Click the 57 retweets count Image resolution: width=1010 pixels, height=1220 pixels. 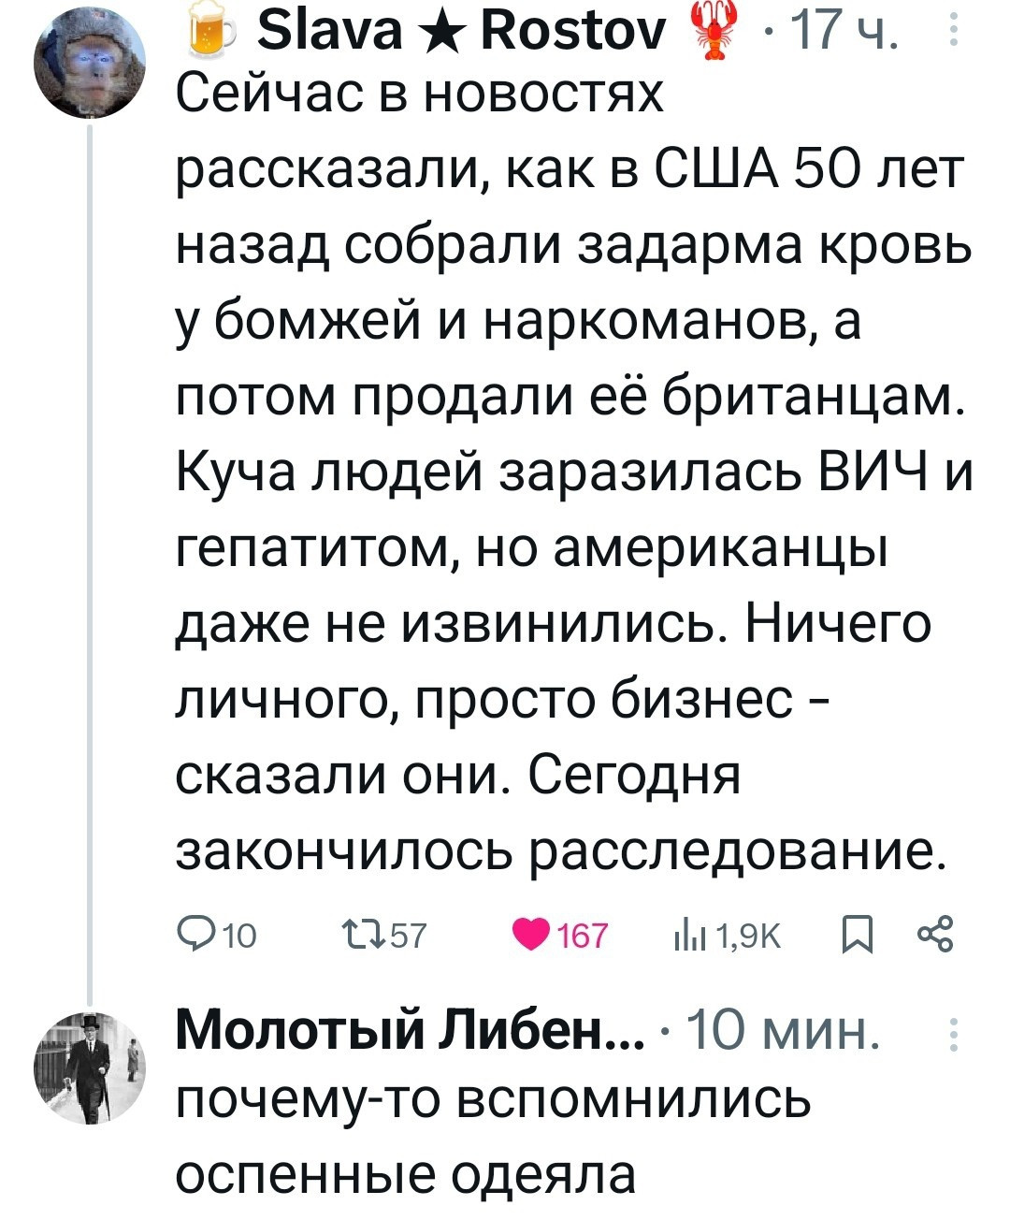coord(406,935)
